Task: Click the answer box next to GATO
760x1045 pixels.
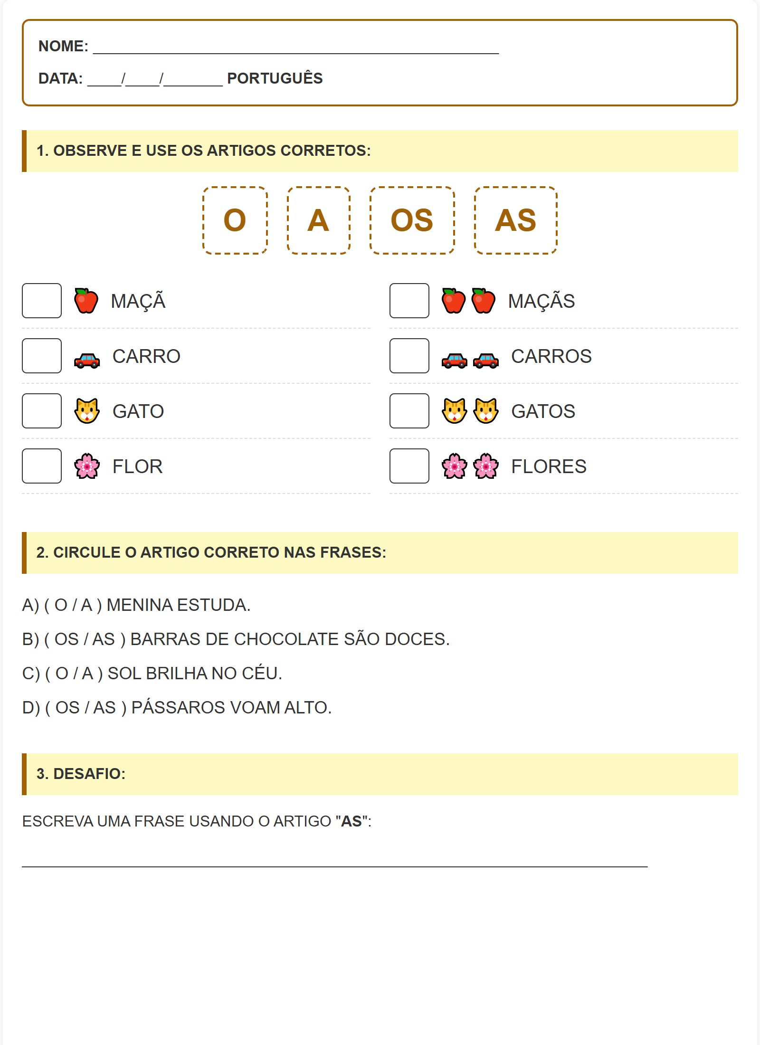Action: (42, 411)
